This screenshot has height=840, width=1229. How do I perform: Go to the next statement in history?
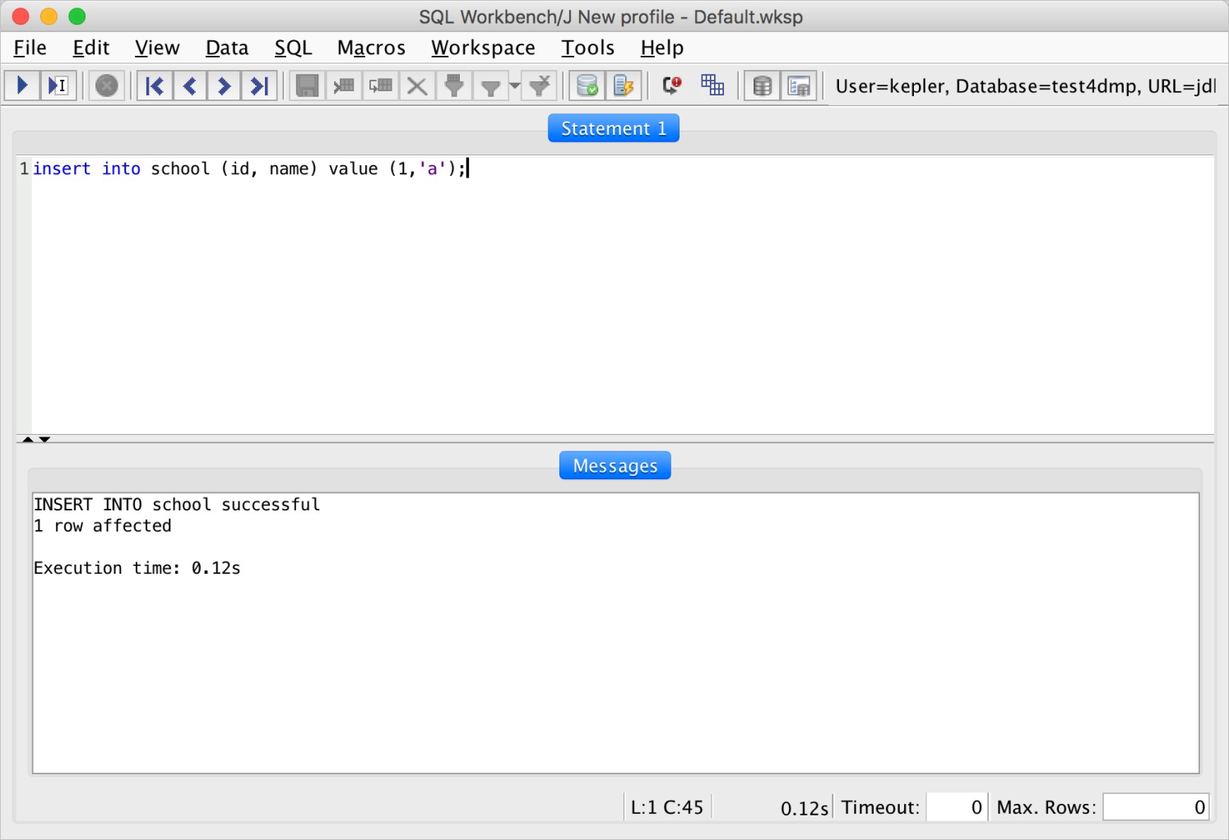click(224, 85)
